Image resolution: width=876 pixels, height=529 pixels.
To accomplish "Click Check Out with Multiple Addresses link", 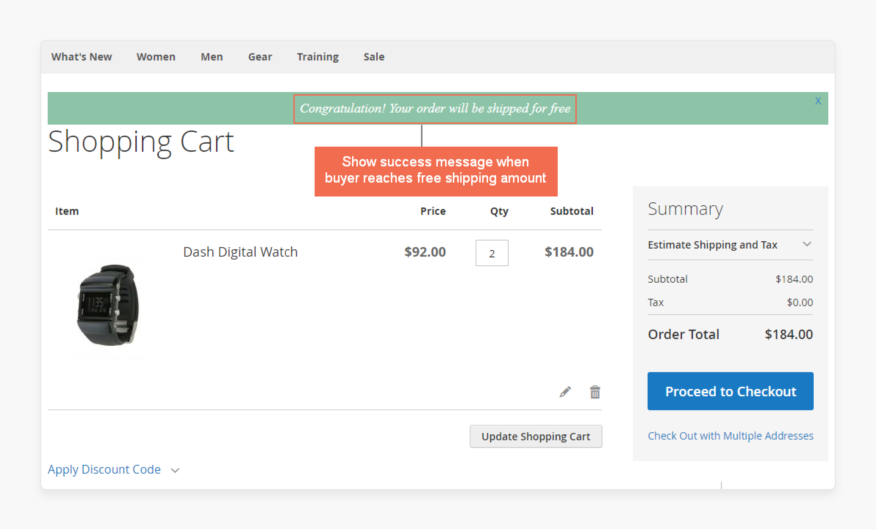I will coord(730,435).
